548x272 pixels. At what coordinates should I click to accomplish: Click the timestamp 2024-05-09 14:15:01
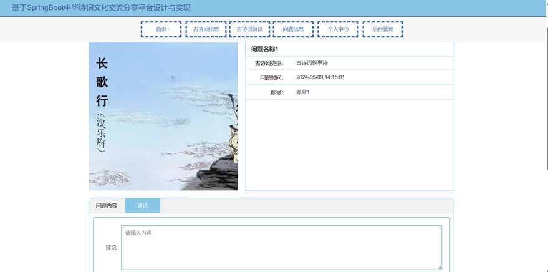[x=320, y=77]
